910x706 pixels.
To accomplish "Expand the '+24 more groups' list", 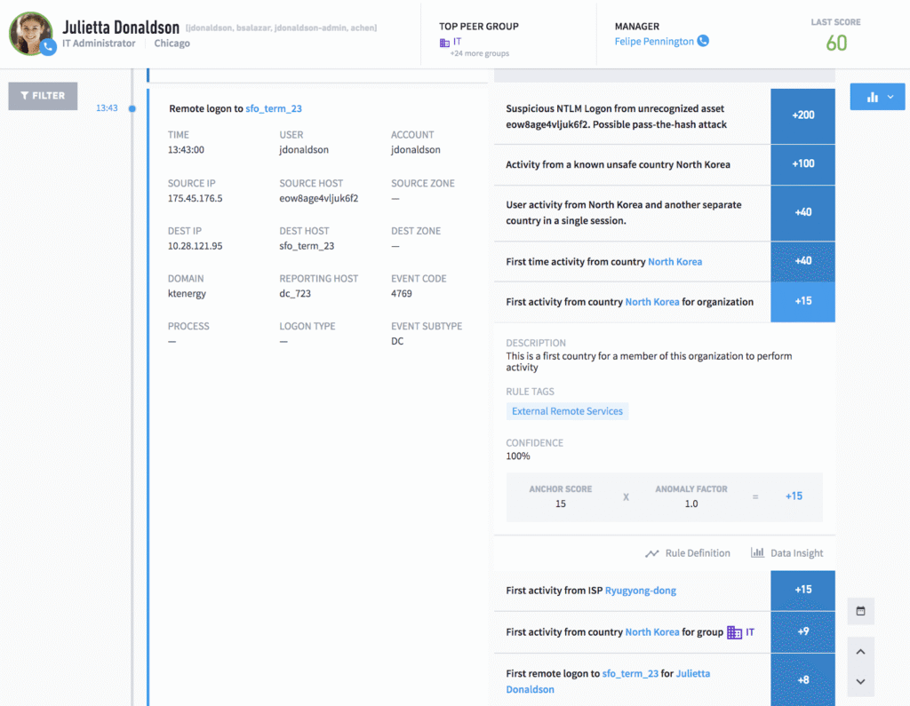I will pos(479,54).
